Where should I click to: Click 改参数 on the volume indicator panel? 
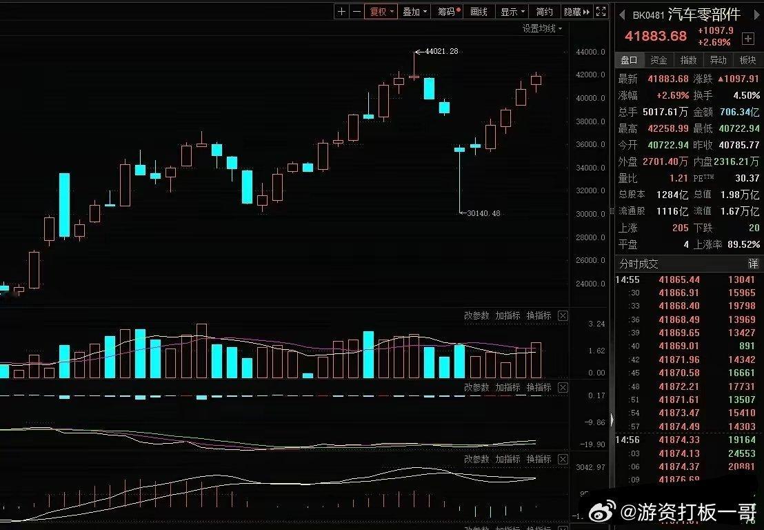pos(476,315)
